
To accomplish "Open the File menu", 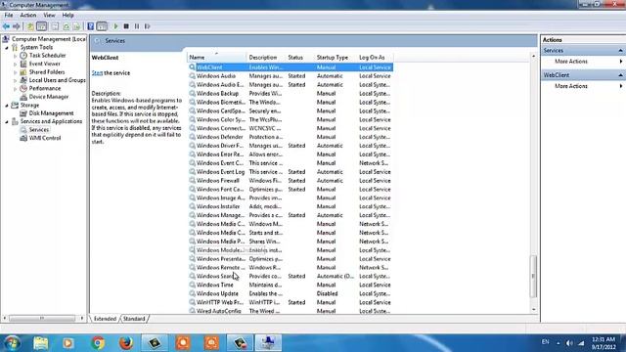I will [x=9, y=16].
